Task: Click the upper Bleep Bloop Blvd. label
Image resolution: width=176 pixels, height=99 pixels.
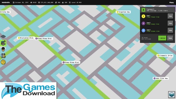Action: point(44,38)
